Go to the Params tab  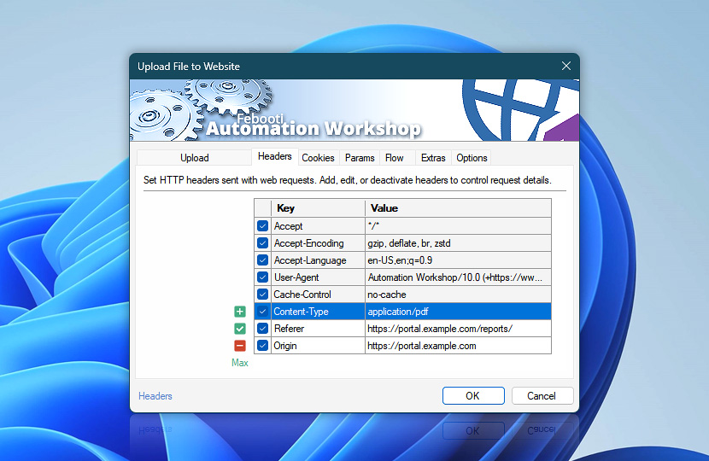[x=360, y=158]
